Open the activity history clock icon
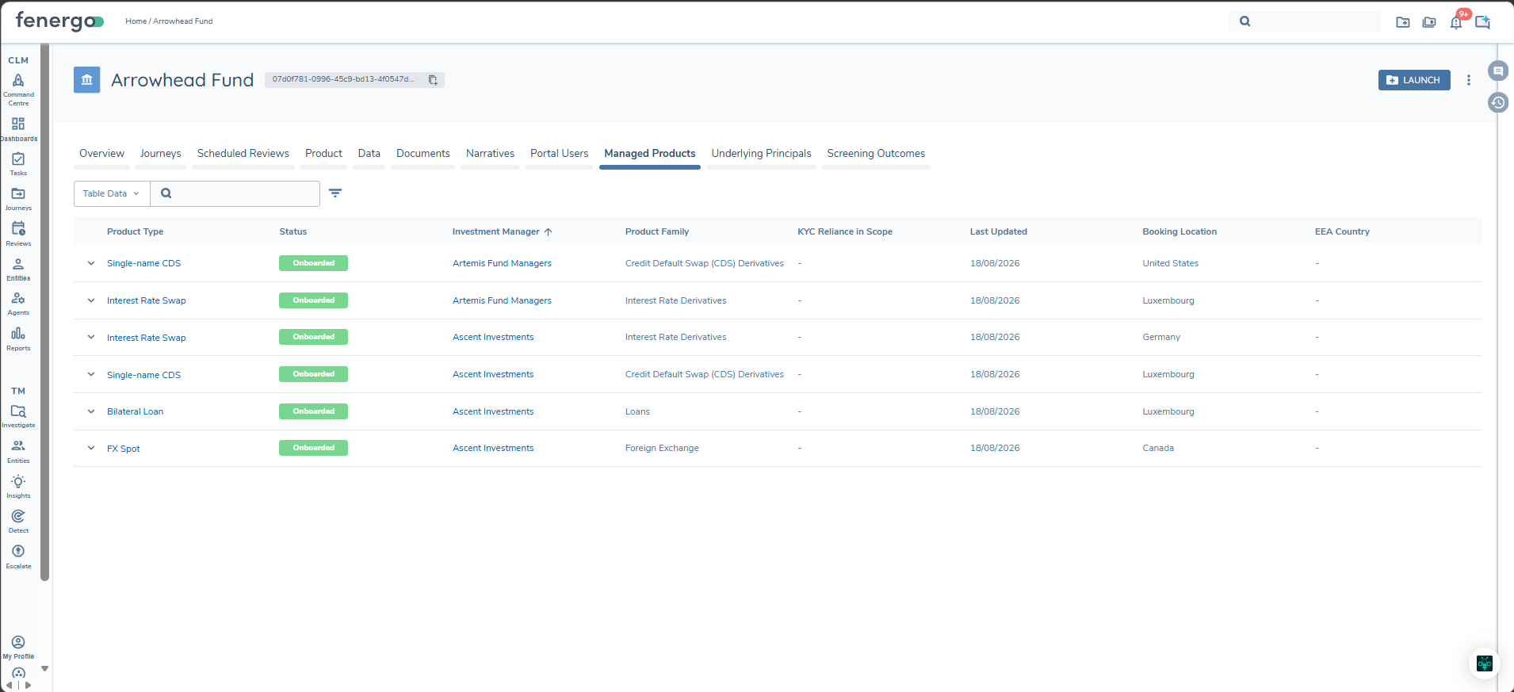This screenshot has width=1514, height=692. 1498,102
